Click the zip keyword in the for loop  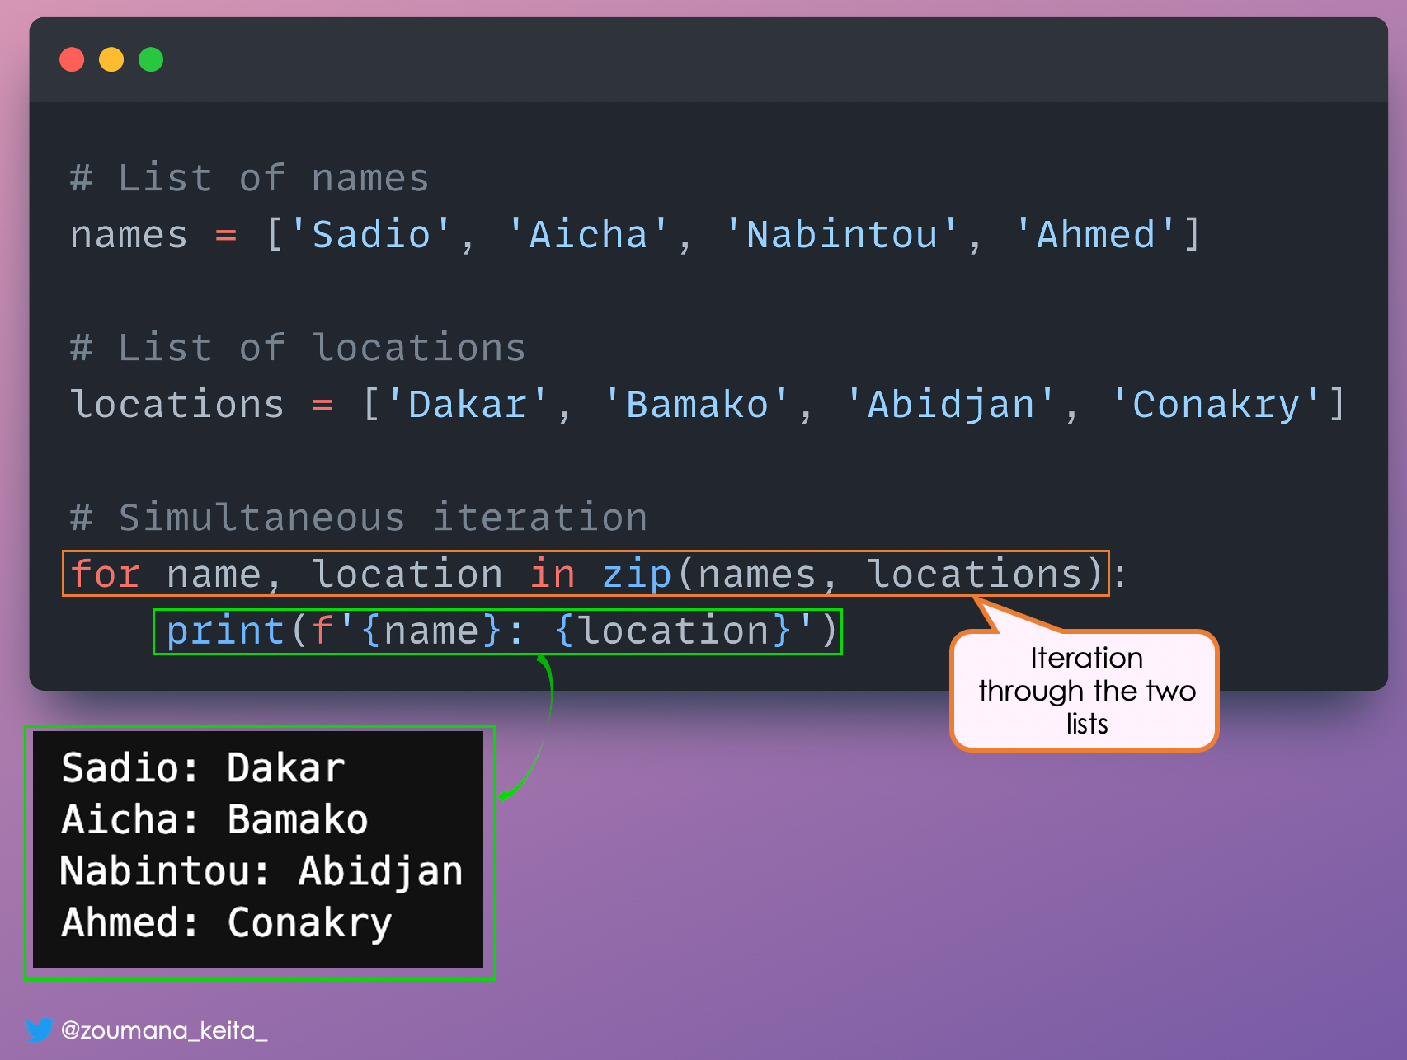(637, 574)
